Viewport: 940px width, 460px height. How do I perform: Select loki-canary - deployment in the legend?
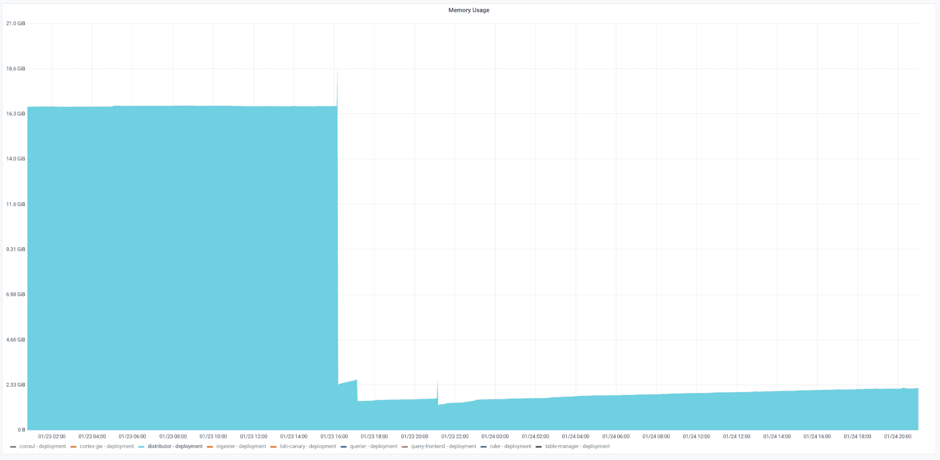(x=308, y=446)
